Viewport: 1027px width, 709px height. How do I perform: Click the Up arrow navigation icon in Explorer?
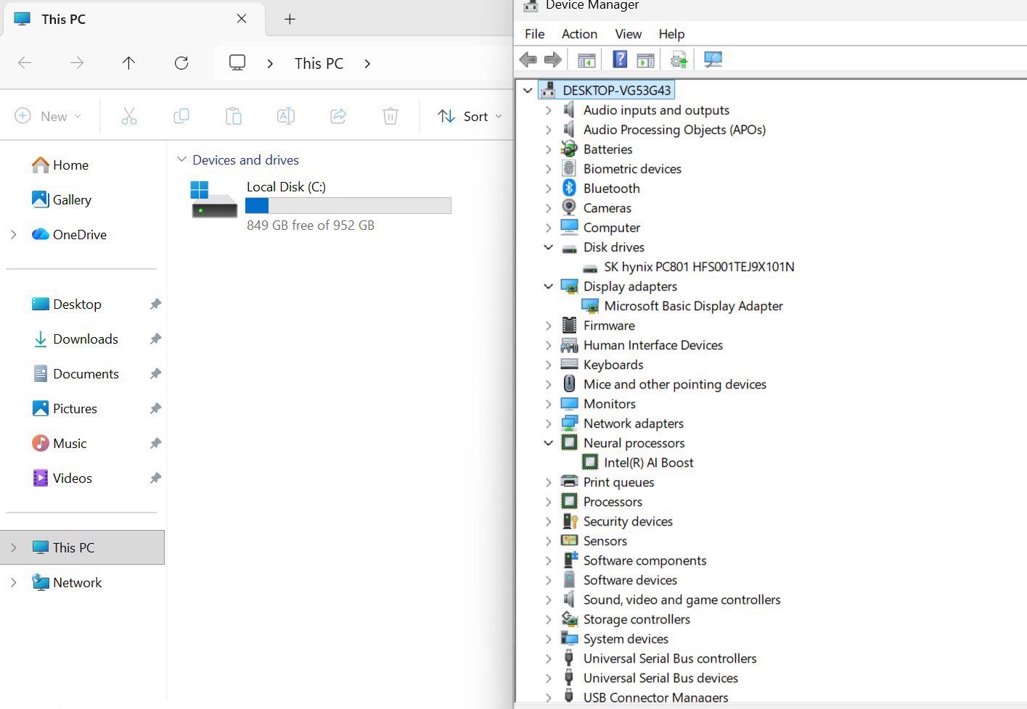(128, 63)
